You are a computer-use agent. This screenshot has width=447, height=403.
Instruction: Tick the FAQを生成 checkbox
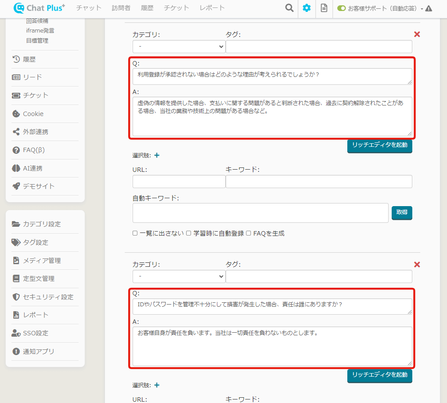point(249,233)
